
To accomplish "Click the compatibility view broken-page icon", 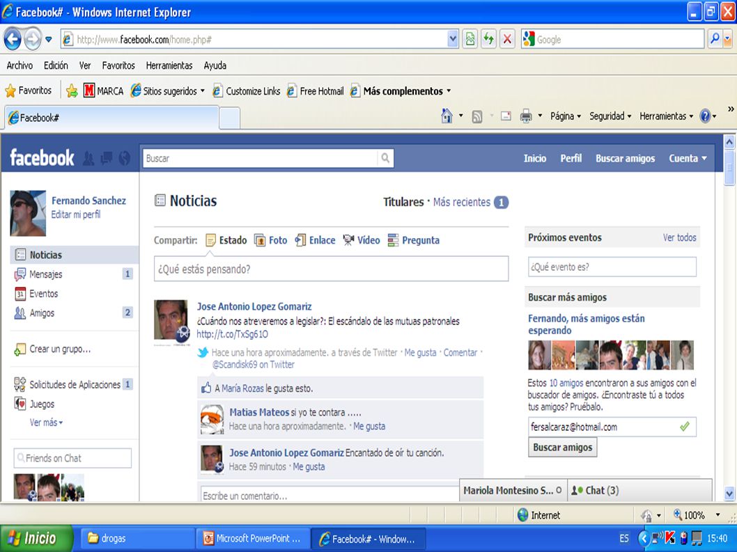I will [x=470, y=39].
